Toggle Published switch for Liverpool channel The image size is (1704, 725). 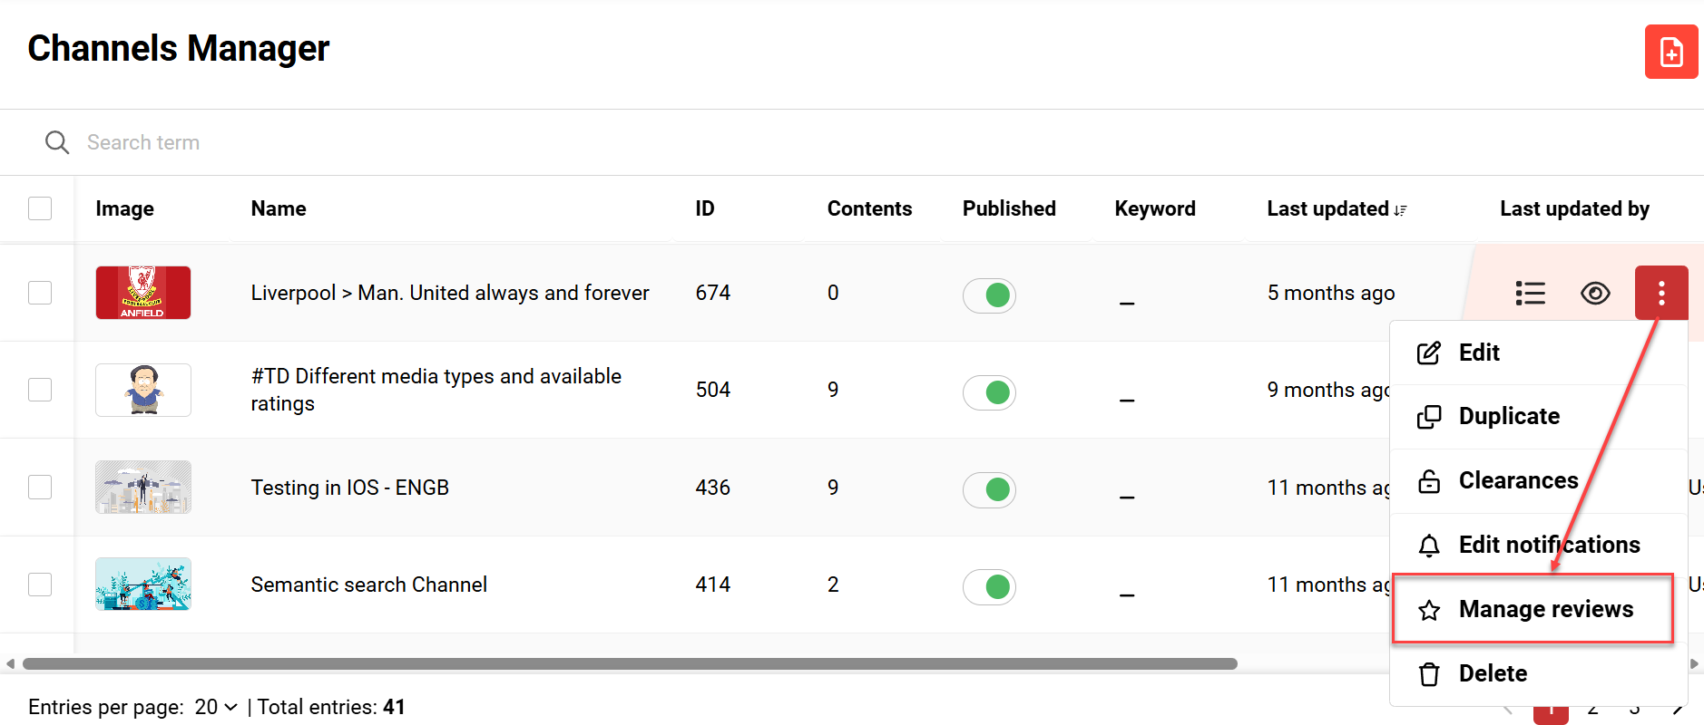[x=989, y=295]
